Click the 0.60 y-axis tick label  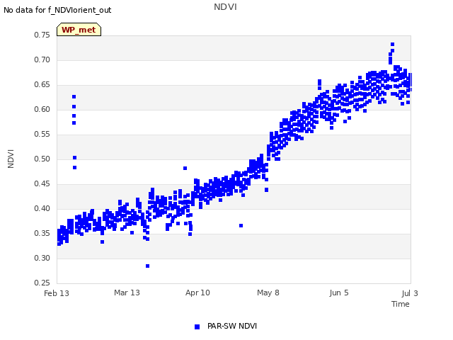pos(42,109)
